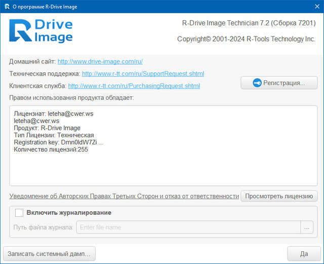Click the R-Drive Image title bar icon
The image size is (324, 264).
pos(7,7)
